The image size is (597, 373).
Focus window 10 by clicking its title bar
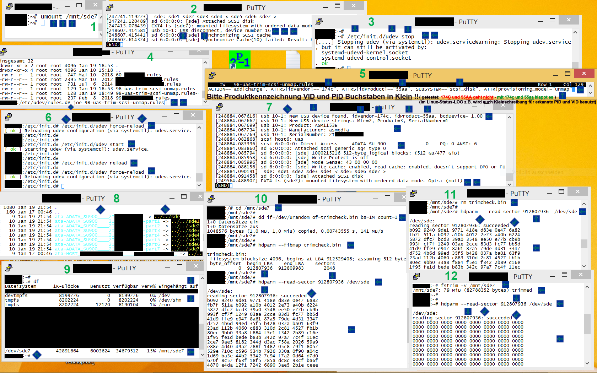point(320,199)
